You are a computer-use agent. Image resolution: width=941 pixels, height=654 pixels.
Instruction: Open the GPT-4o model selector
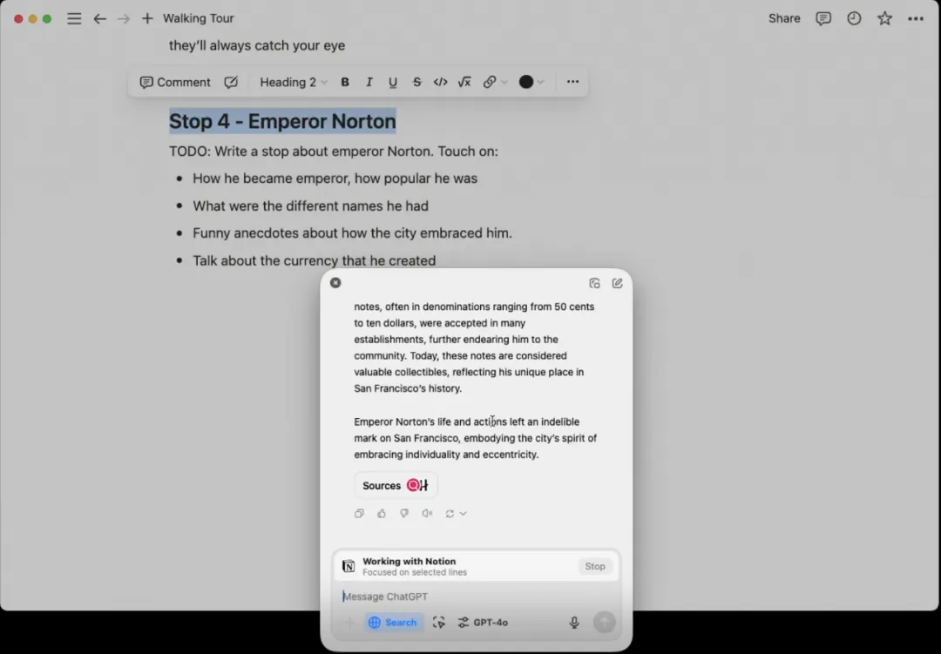(x=483, y=622)
